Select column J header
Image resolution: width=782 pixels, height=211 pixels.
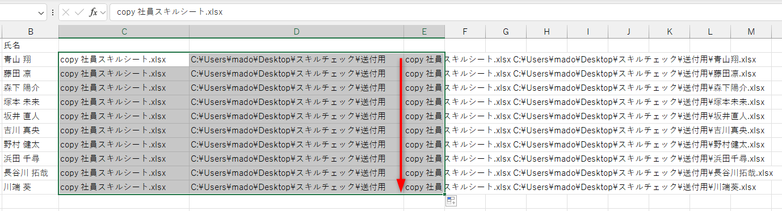(x=628, y=32)
